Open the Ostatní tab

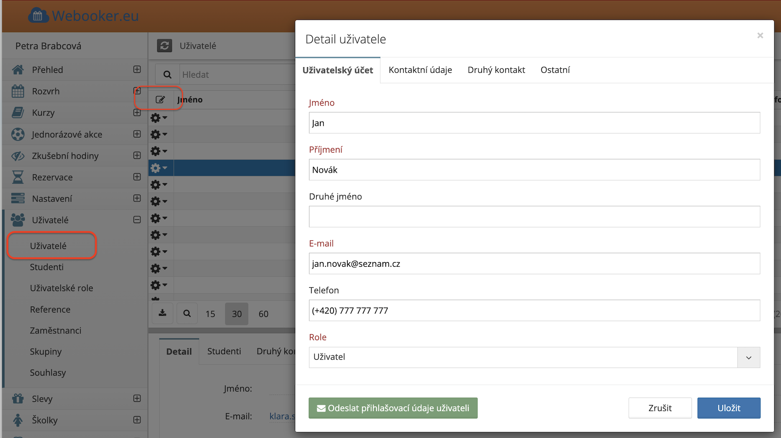[x=555, y=70]
